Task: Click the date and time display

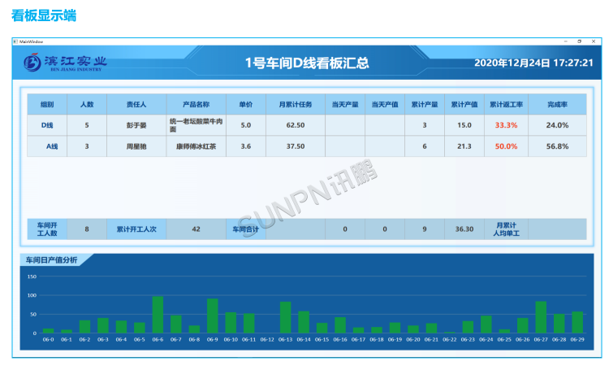Action: pyautogui.click(x=533, y=63)
